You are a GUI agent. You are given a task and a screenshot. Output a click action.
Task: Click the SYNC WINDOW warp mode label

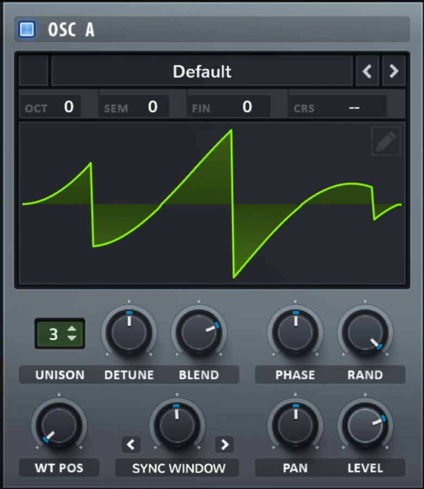pyautogui.click(x=178, y=468)
